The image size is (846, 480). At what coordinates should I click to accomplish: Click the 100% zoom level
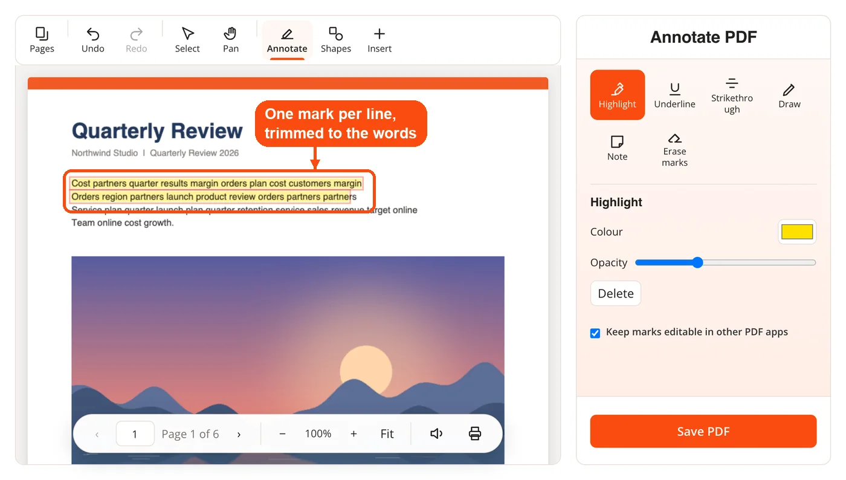[x=318, y=433]
